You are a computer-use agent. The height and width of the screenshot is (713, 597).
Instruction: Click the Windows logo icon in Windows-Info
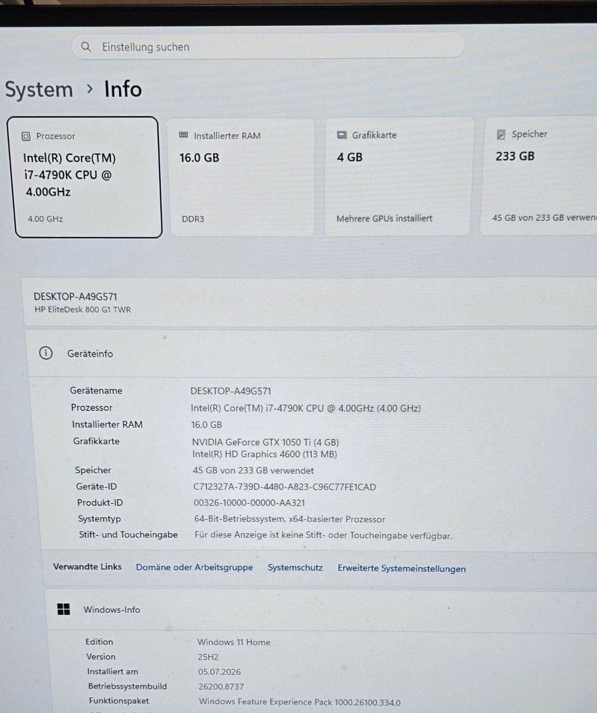tap(64, 609)
